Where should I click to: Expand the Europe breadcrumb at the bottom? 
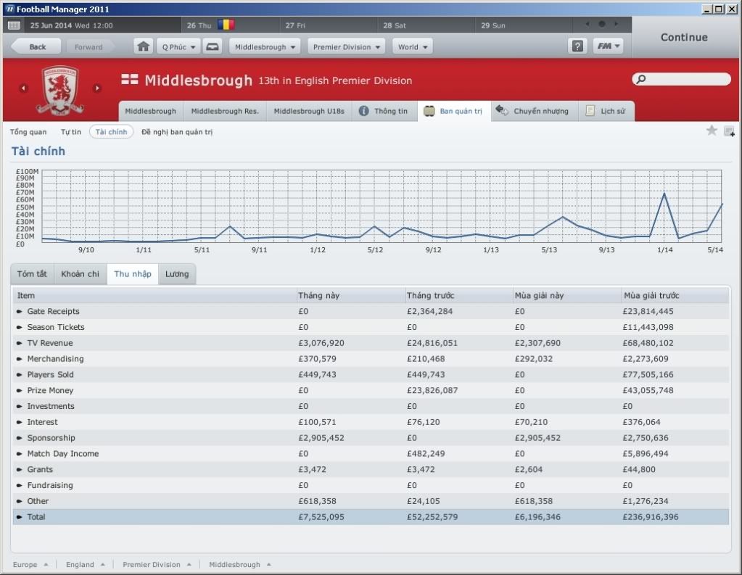pyautogui.click(x=30, y=564)
